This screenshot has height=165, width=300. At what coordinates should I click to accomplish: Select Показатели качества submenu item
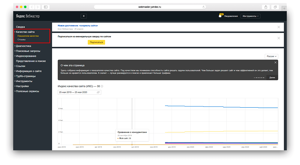[28, 36]
